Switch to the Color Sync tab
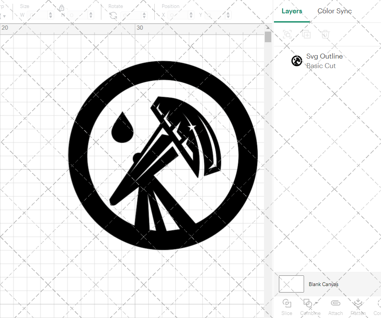Viewport: 381px width, 318px height. tap(335, 11)
